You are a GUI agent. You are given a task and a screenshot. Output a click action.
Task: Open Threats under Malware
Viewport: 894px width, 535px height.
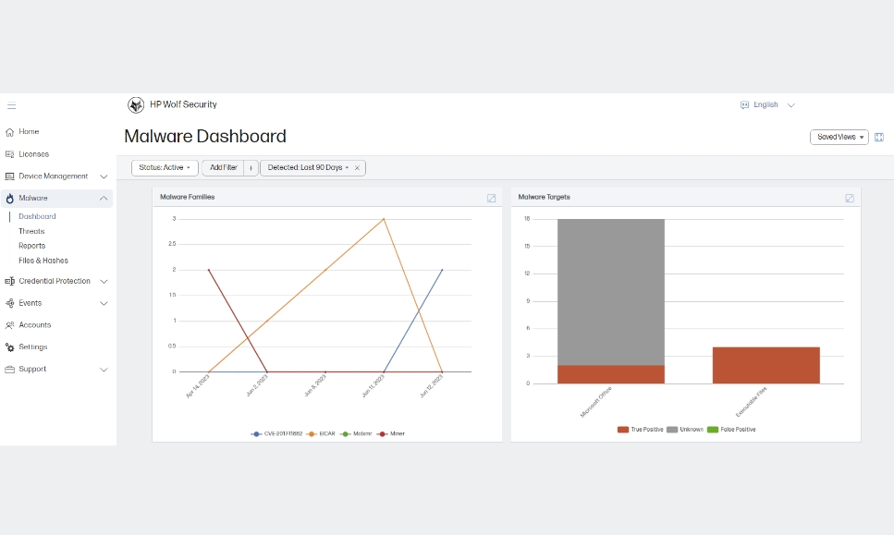tap(31, 232)
